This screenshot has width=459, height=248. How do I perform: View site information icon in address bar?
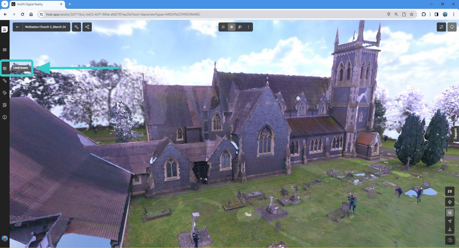pos(41,14)
